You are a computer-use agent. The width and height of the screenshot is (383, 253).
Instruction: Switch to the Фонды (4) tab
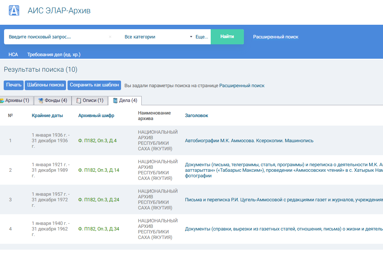(53, 100)
